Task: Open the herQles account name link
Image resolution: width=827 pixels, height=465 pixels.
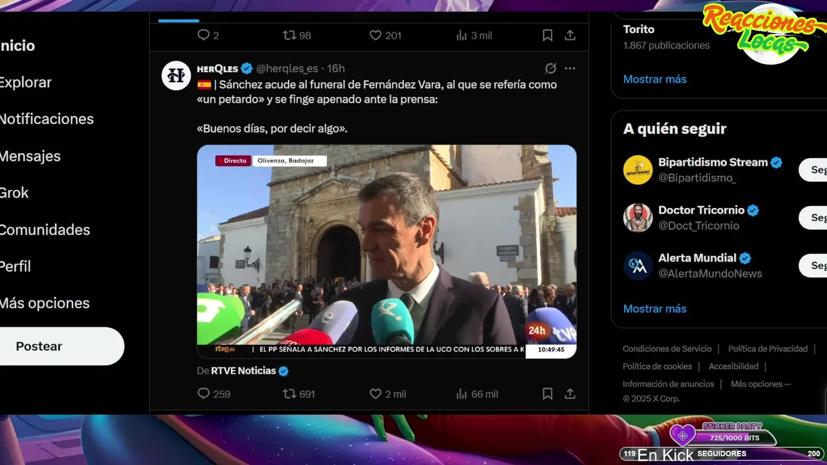Action: [x=217, y=68]
